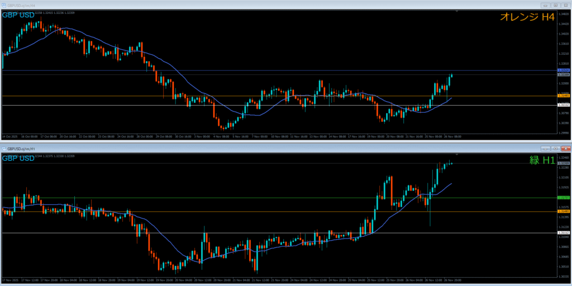Click the GBPUSD.oj1m,H1 window title text
The image size is (572, 286).
click(x=21, y=149)
